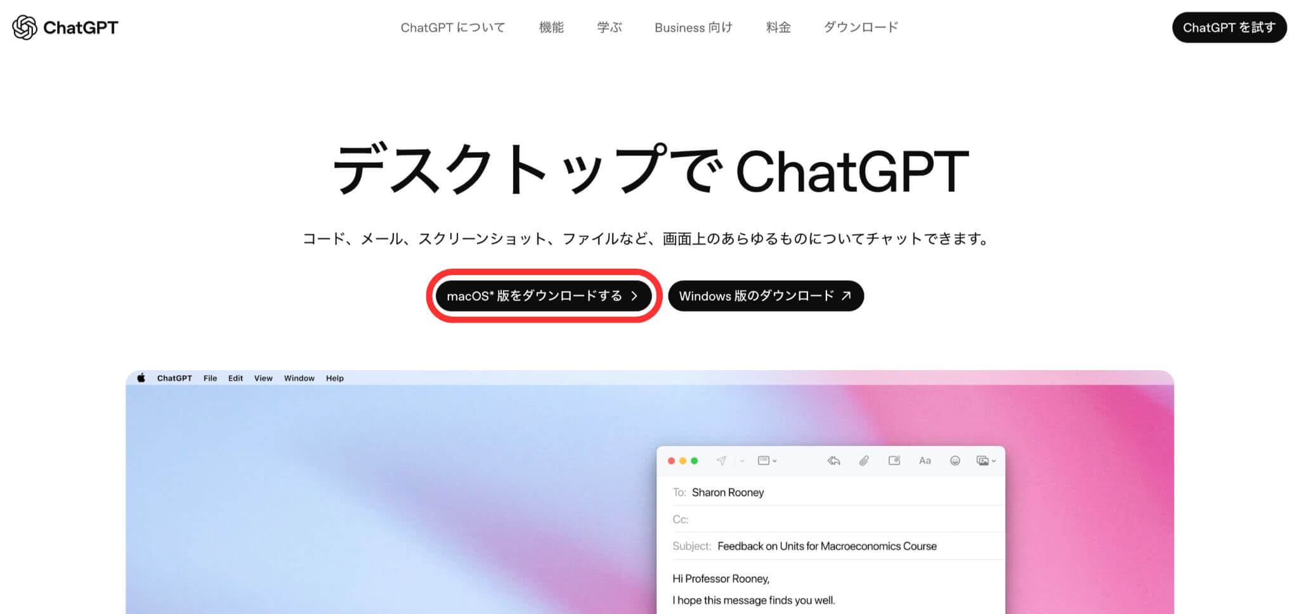Select the ダウンロード link in the top navigation
Image resolution: width=1299 pixels, height=614 pixels.
pos(861,27)
